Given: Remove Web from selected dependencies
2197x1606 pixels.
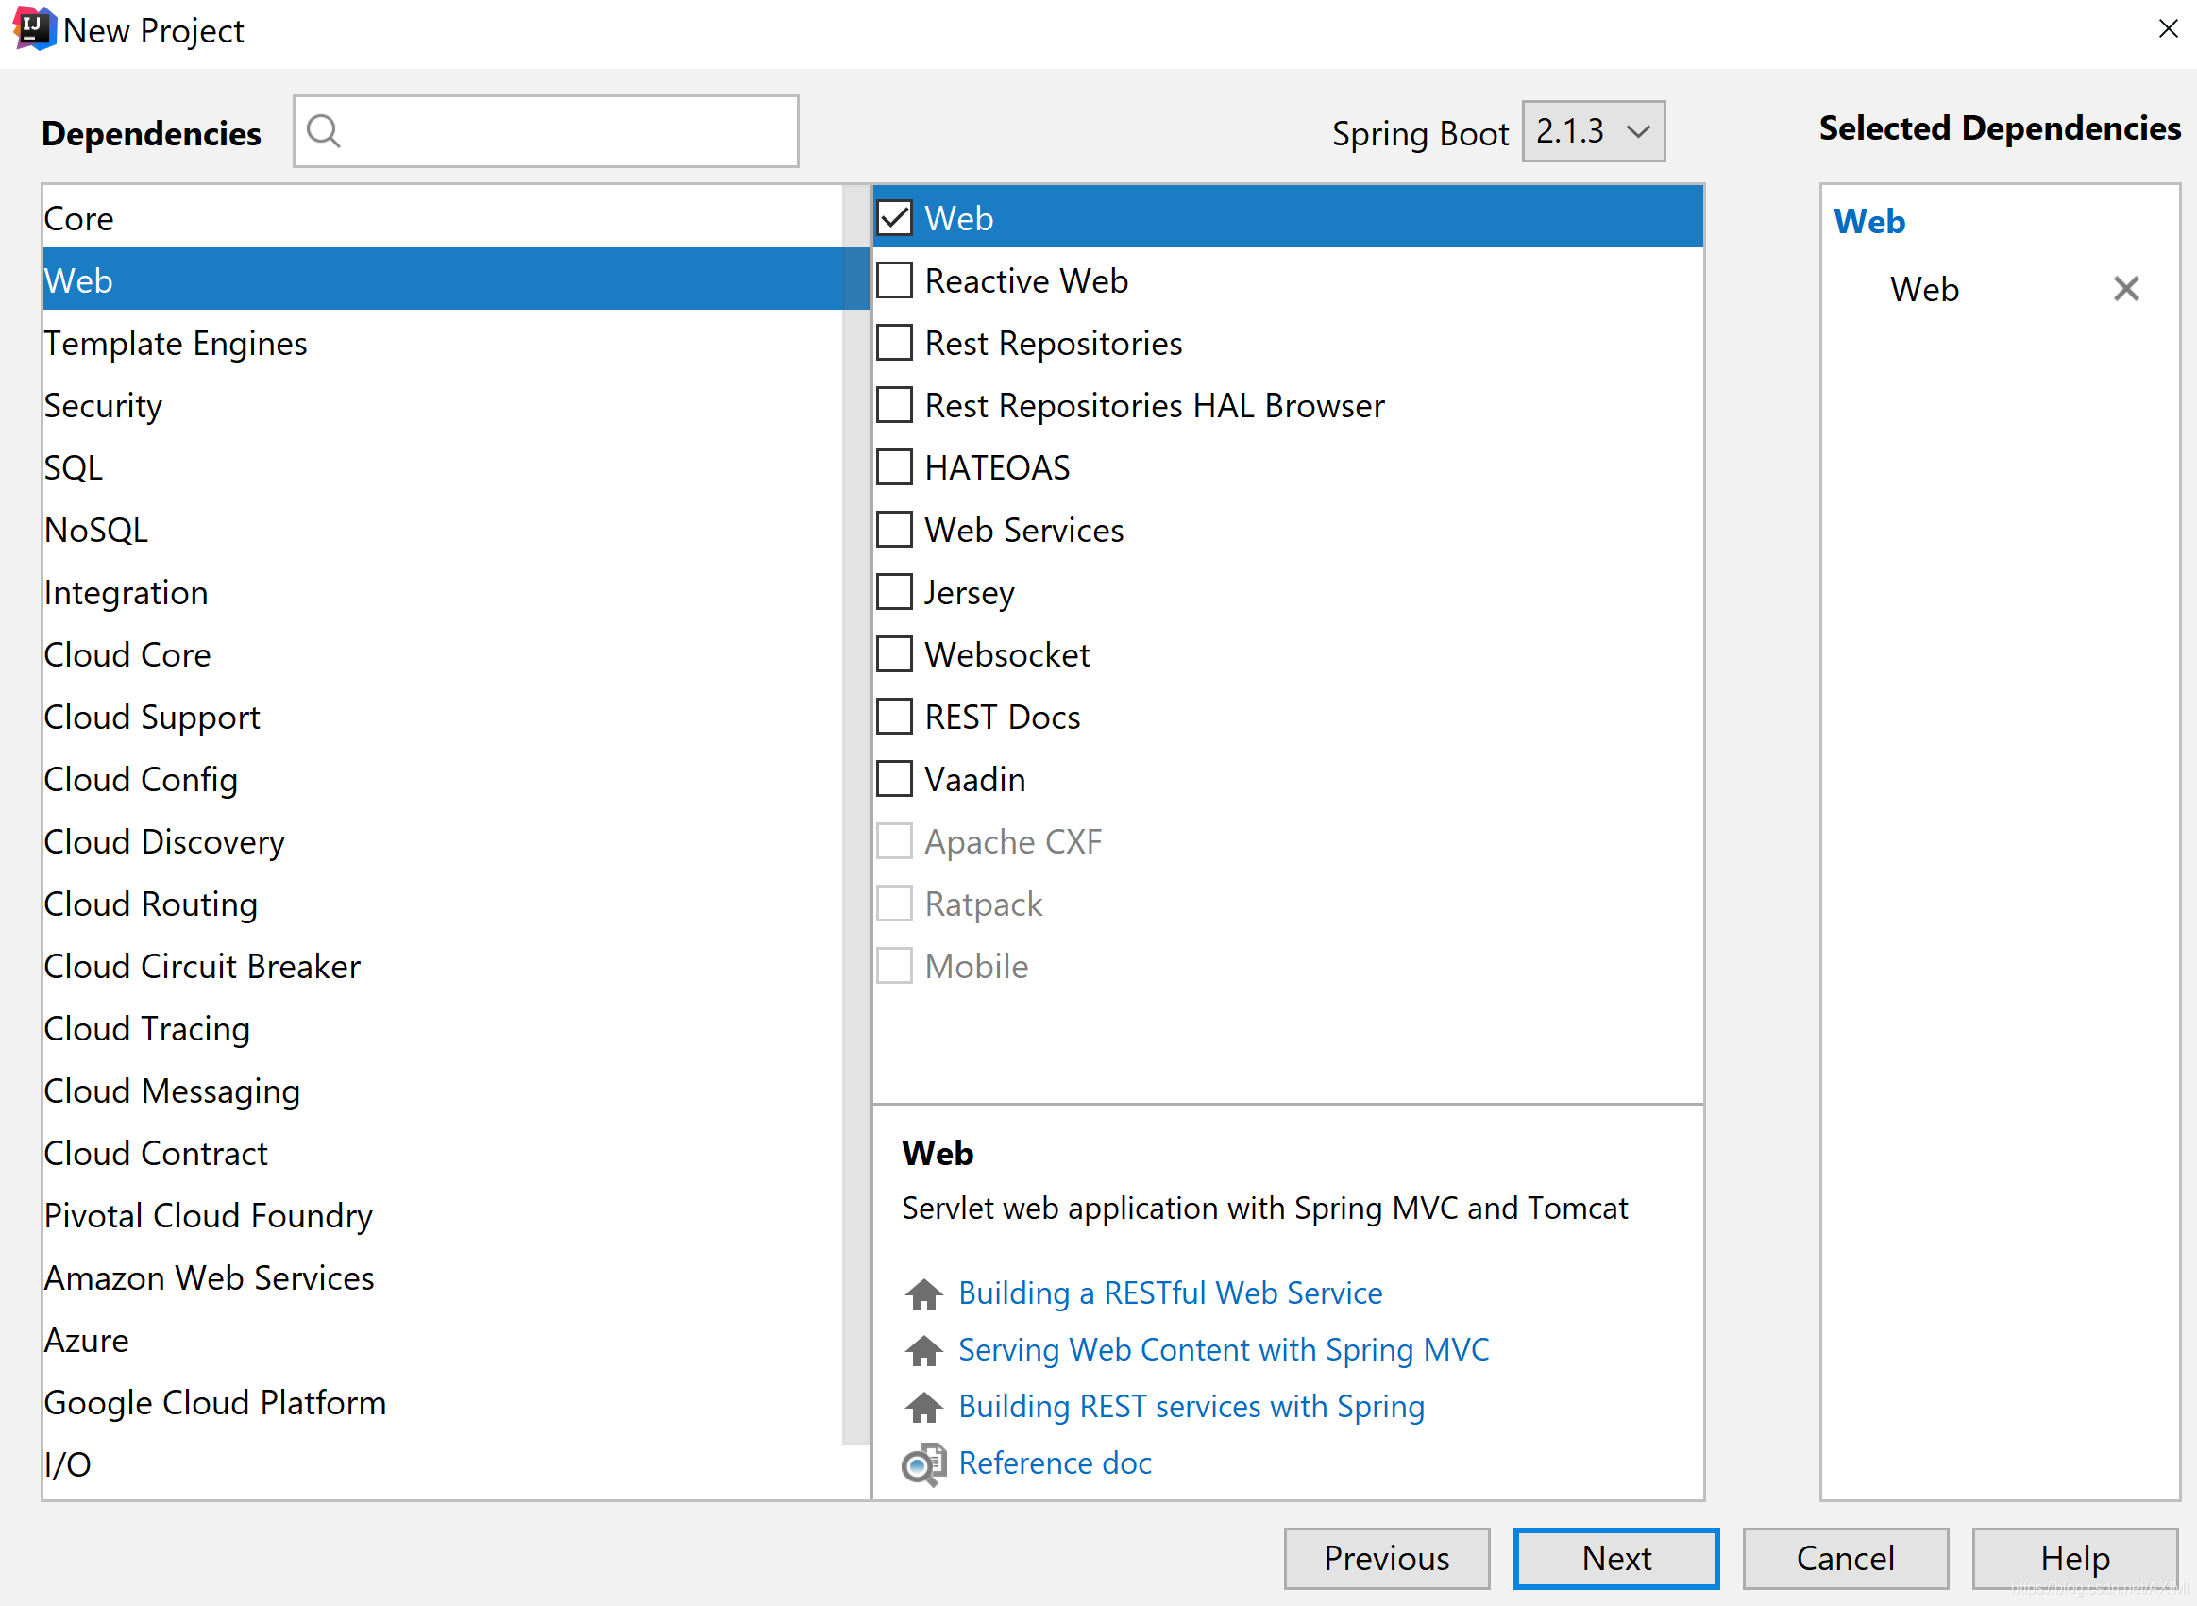Looking at the screenshot, I should tap(2126, 289).
